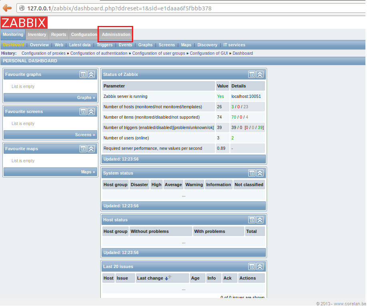Open the Favourite screens widget menu icon
Image resolution: width=367 pixels, height=306 pixels.
click(83, 111)
